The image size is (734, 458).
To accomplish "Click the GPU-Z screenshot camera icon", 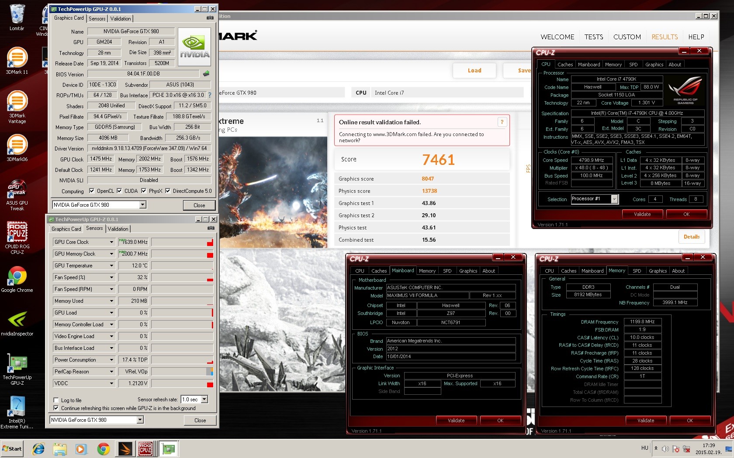I will [x=210, y=18].
